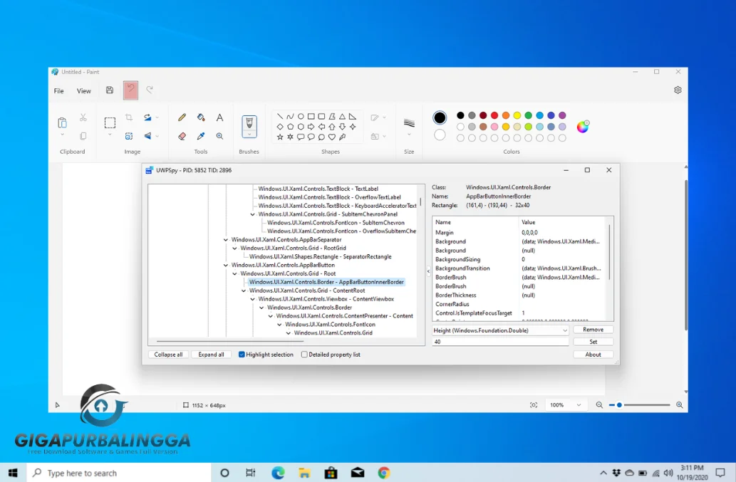This screenshot has height=482, width=736.
Task: Collapse the AppBarSeparator tree node
Action: tap(226, 240)
